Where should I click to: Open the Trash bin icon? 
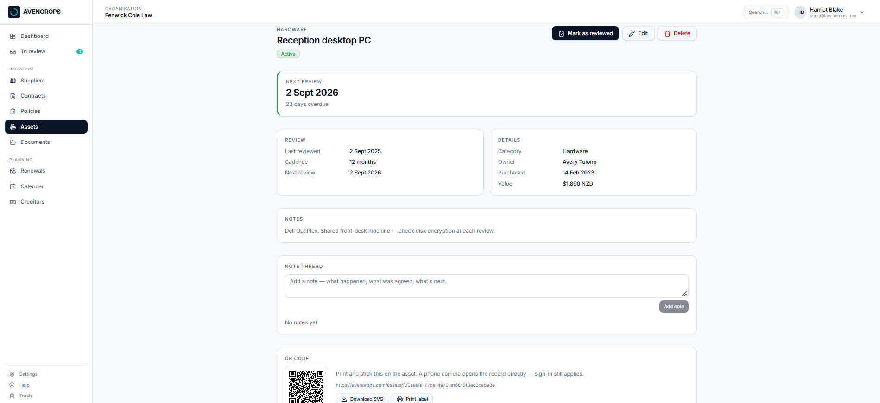click(12, 396)
